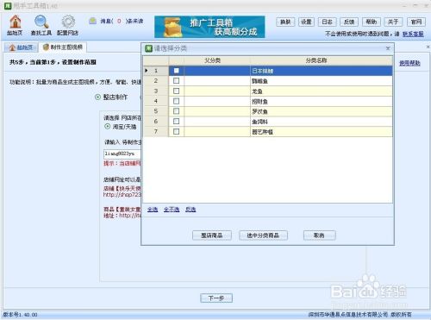Visit the 官网 official site button

click(416, 22)
